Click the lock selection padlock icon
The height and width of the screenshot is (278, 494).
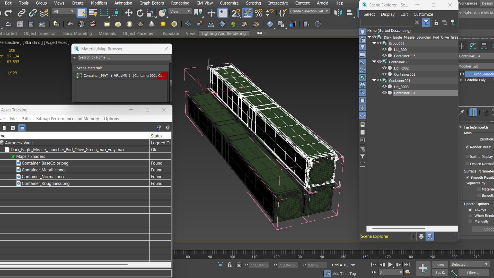230,265
